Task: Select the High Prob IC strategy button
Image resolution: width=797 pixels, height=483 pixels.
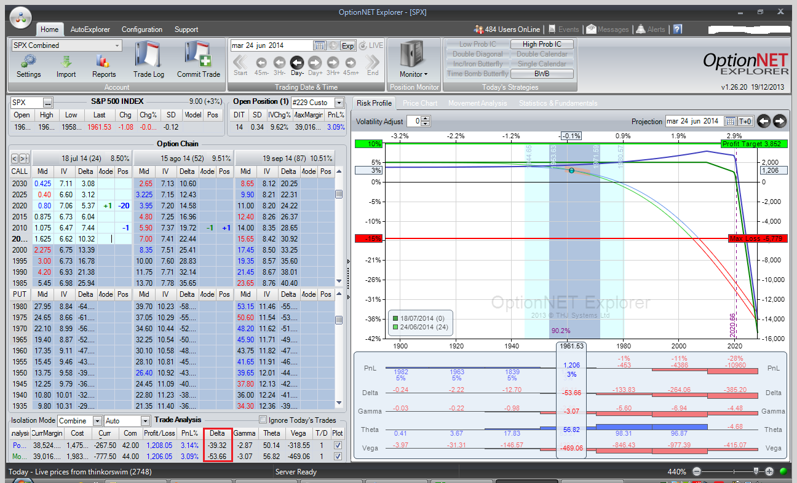Action: [542, 44]
